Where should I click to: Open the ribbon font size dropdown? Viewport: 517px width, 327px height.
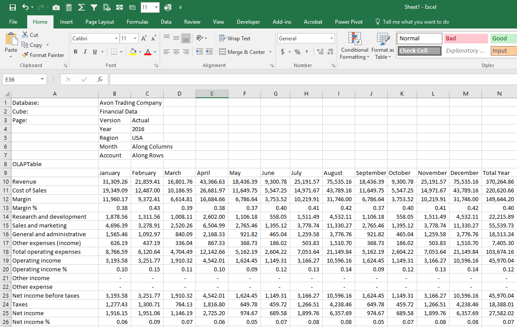135,39
